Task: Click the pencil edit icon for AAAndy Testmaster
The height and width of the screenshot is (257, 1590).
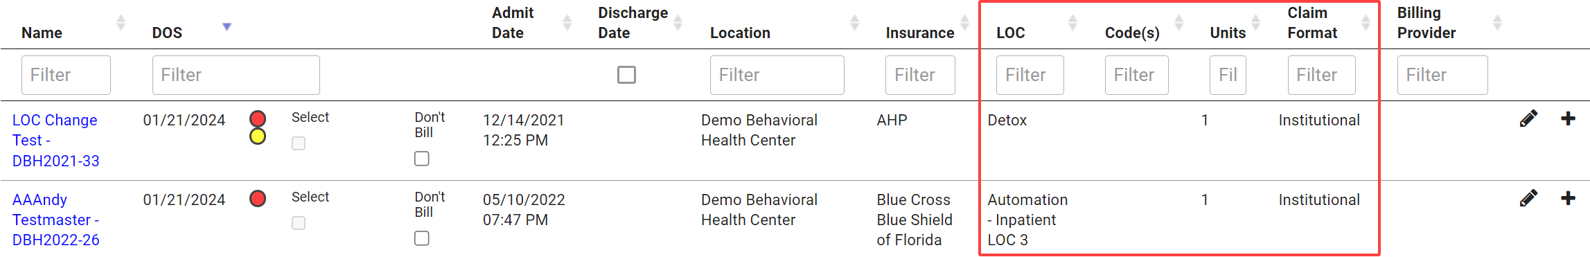Action: [x=1528, y=199]
